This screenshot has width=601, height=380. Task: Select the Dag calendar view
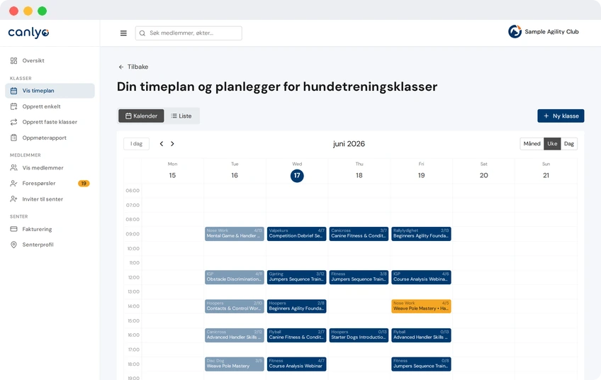click(569, 144)
